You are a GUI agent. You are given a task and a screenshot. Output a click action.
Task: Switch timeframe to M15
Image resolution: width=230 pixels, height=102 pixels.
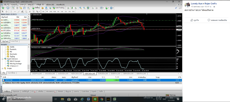coord(51,11)
